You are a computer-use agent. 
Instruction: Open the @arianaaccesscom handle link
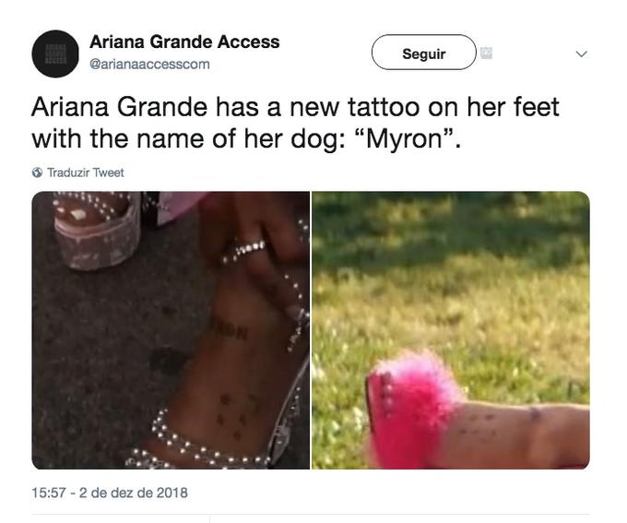pos(149,64)
